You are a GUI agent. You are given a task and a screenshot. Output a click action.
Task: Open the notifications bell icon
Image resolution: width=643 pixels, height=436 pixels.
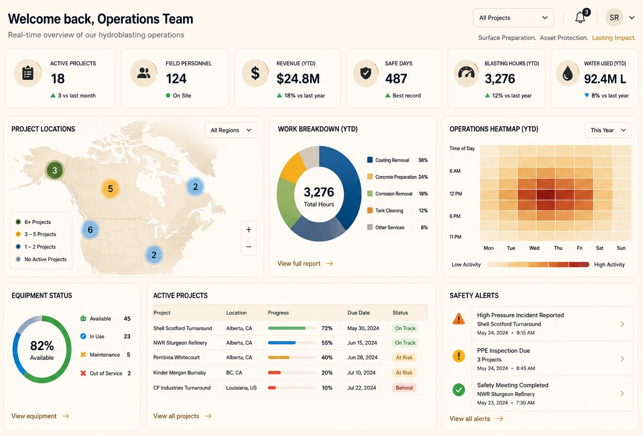tap(580, 18)
